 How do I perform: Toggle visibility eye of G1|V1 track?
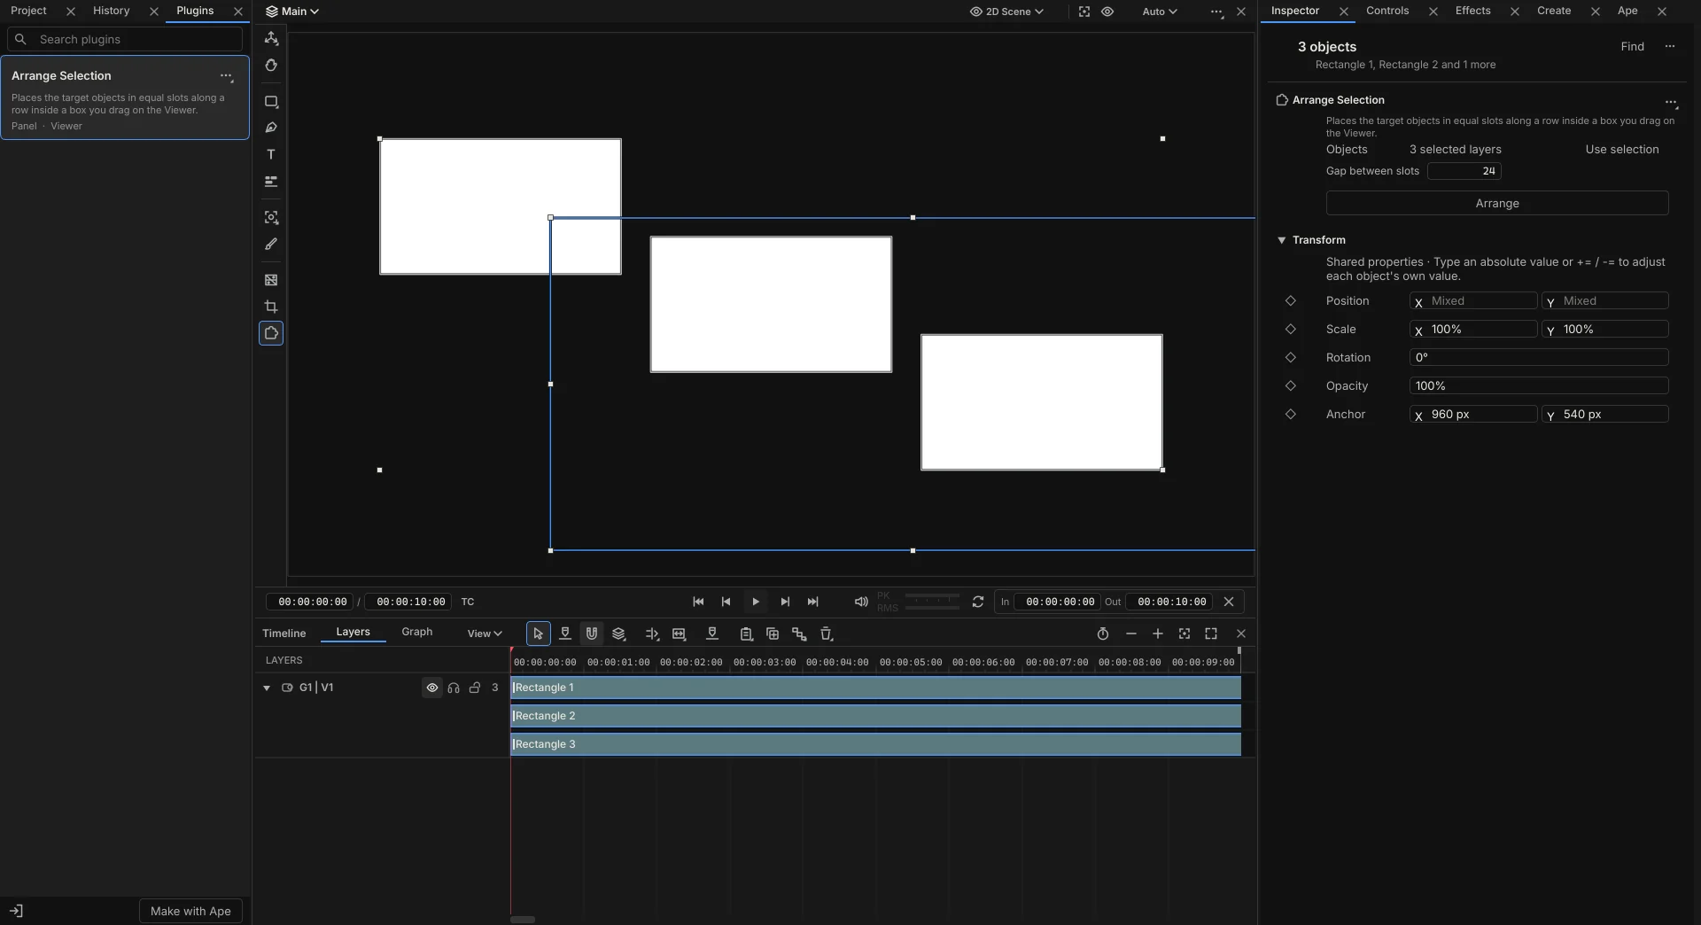pyautogui.click(x=432, y=688)
